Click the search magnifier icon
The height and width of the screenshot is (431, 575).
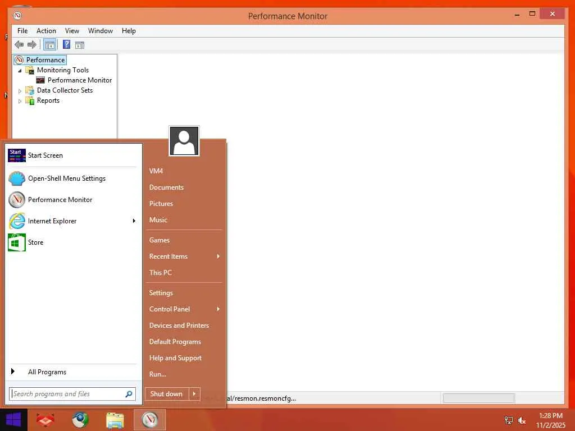(x=129, y=394)
